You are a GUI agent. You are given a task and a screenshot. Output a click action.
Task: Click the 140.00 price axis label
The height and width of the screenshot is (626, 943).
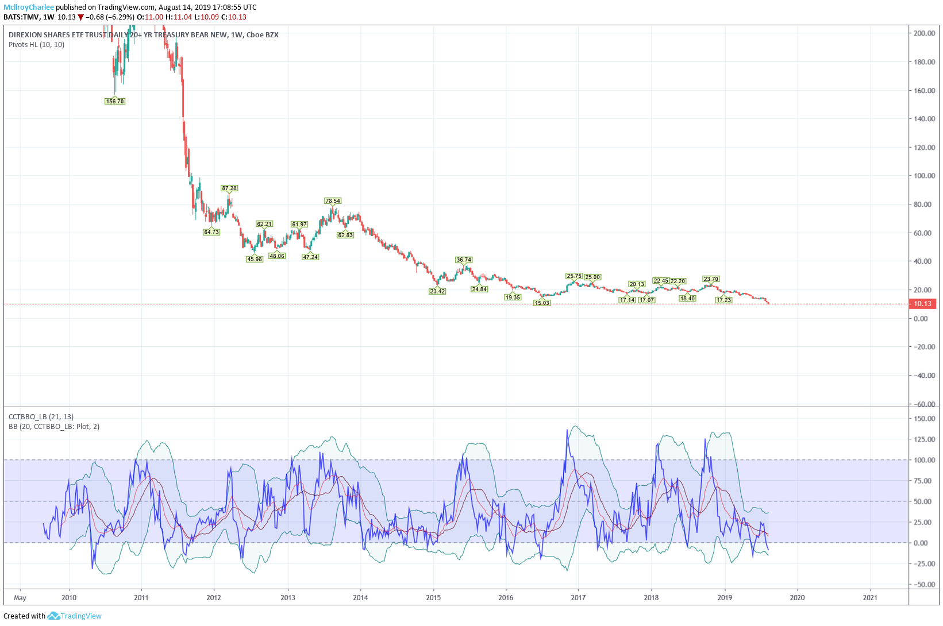point(925,119)
